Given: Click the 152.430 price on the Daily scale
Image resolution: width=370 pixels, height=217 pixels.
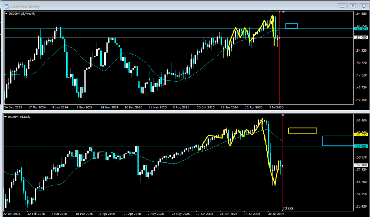Looking at the screenshot, I should coord(361,206).
